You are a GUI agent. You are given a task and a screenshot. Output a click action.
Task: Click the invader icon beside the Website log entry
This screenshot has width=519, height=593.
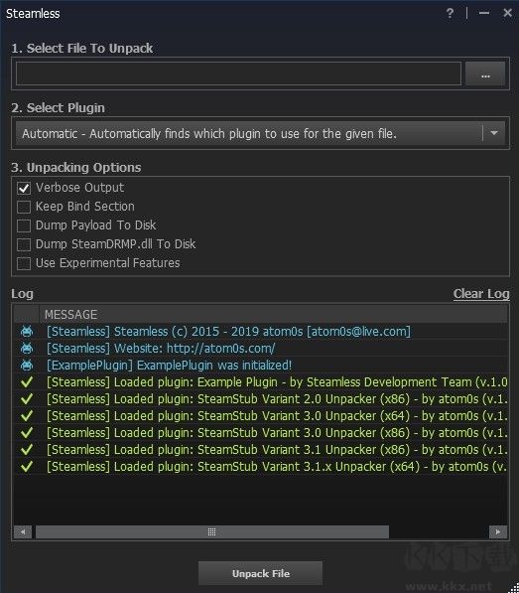click(27, 349)
